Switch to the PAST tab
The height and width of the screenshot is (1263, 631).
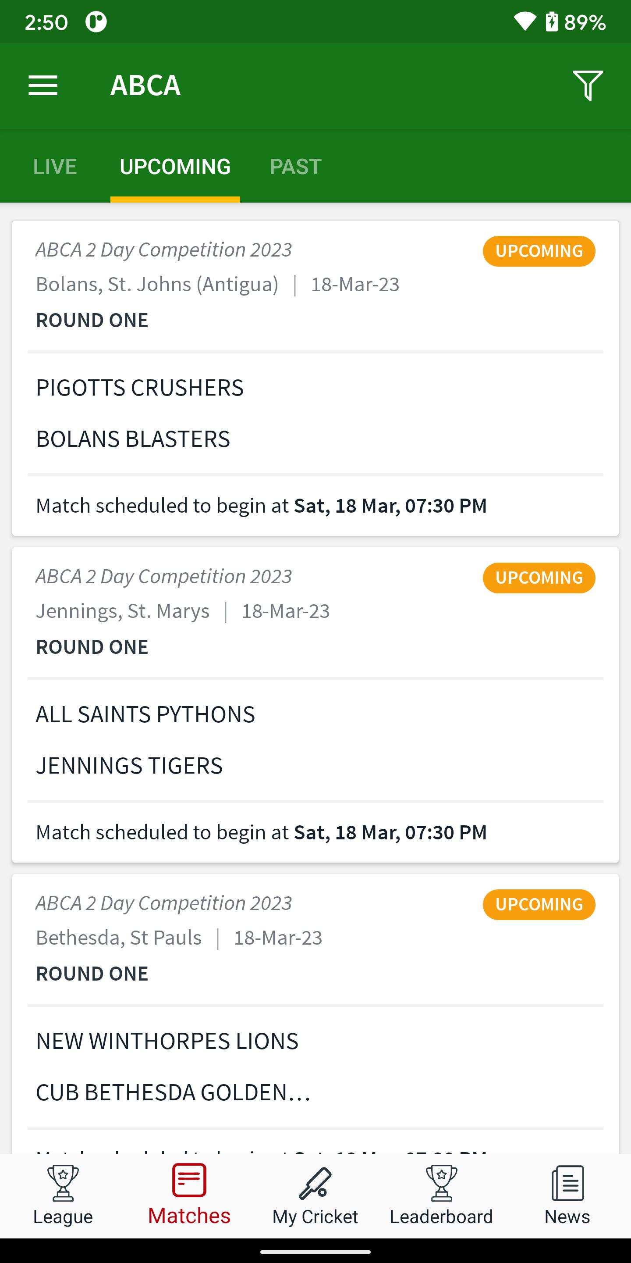pos(295,167)
